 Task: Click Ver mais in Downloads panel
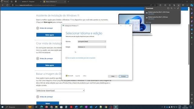[x=149, y=22]
